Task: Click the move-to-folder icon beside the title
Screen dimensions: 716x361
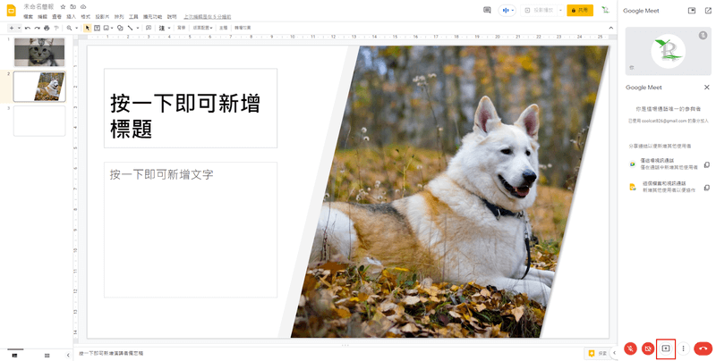Action: (73, 7)
